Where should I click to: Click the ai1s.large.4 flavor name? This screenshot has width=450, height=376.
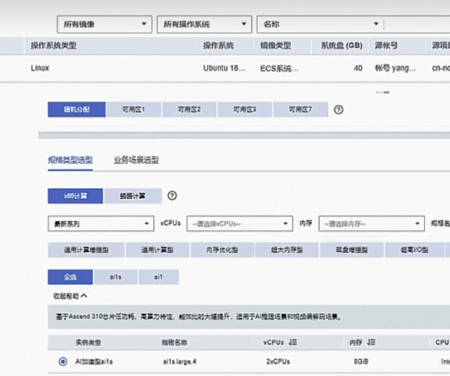point(179,362)
